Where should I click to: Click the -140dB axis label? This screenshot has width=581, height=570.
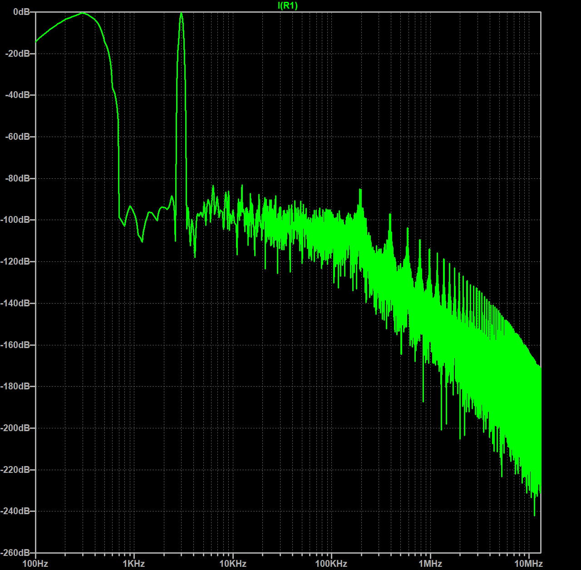[x=15, y=303]
